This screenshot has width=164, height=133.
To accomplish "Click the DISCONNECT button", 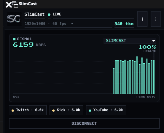I will pos(84,124).
